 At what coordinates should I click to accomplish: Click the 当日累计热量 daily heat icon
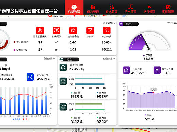coord(40,30)
